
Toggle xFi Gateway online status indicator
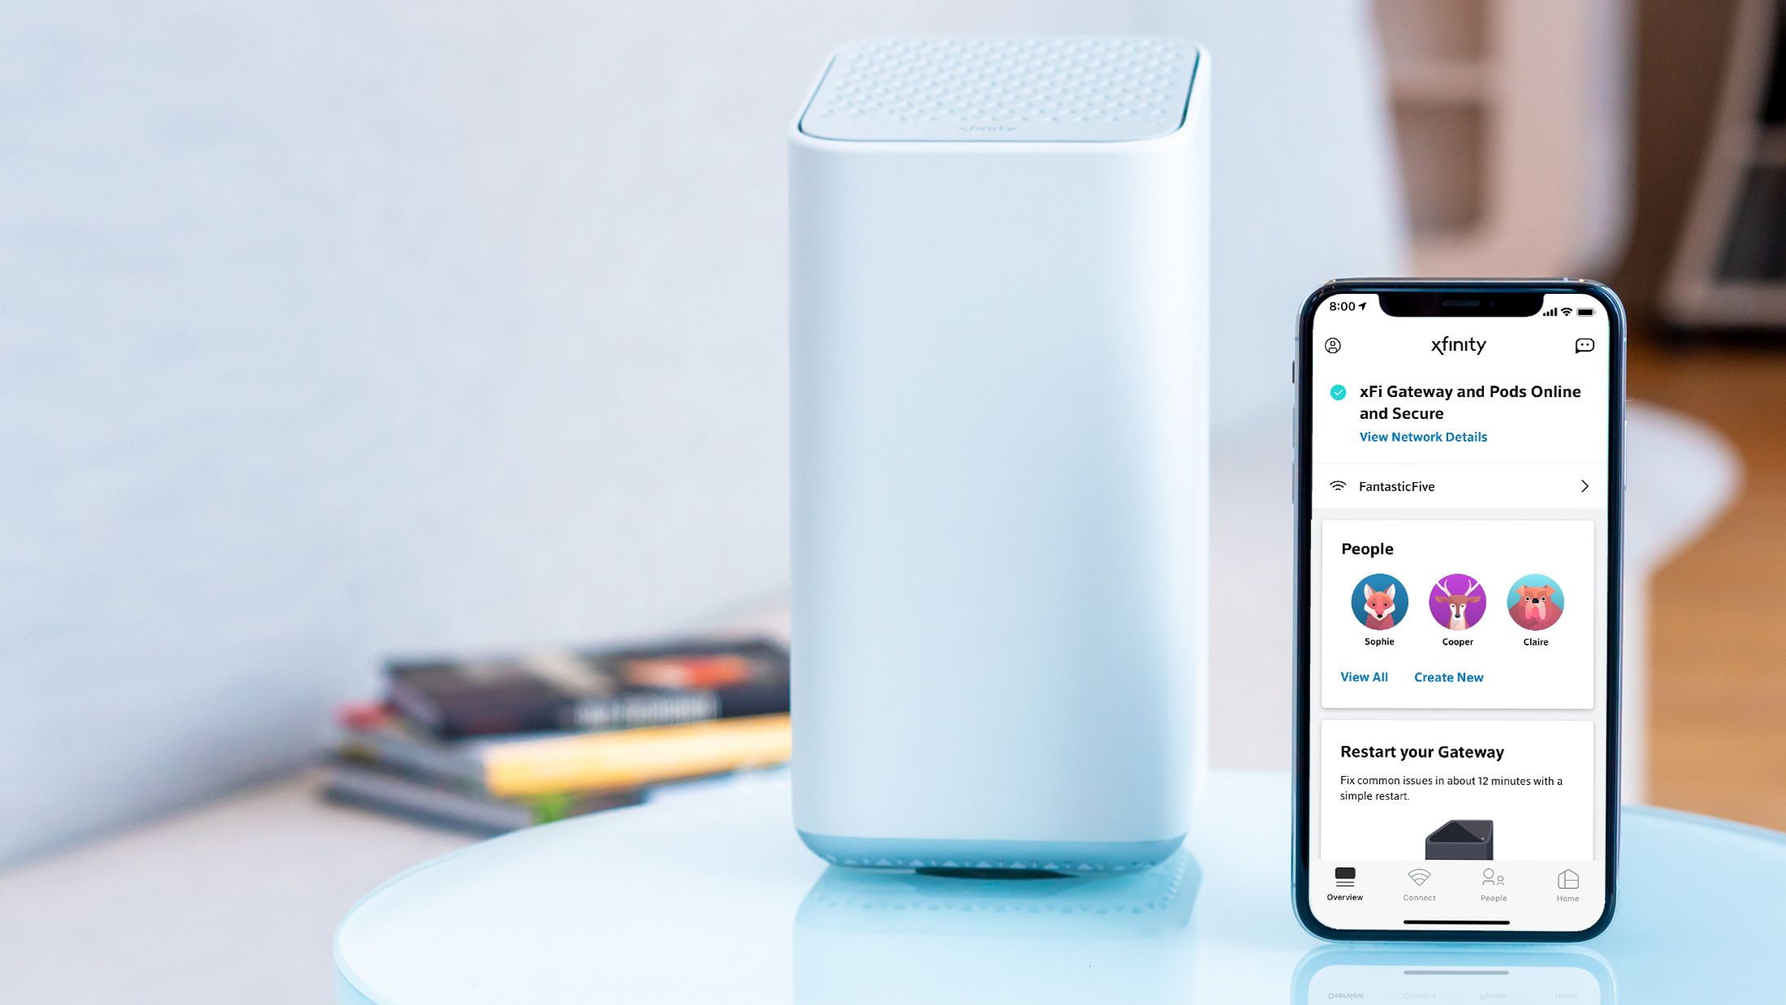coord(1337,391)
